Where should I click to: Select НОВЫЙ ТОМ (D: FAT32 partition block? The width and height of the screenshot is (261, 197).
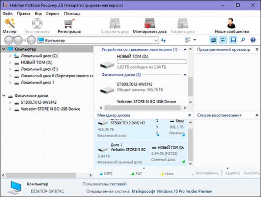tap(168, 154)
